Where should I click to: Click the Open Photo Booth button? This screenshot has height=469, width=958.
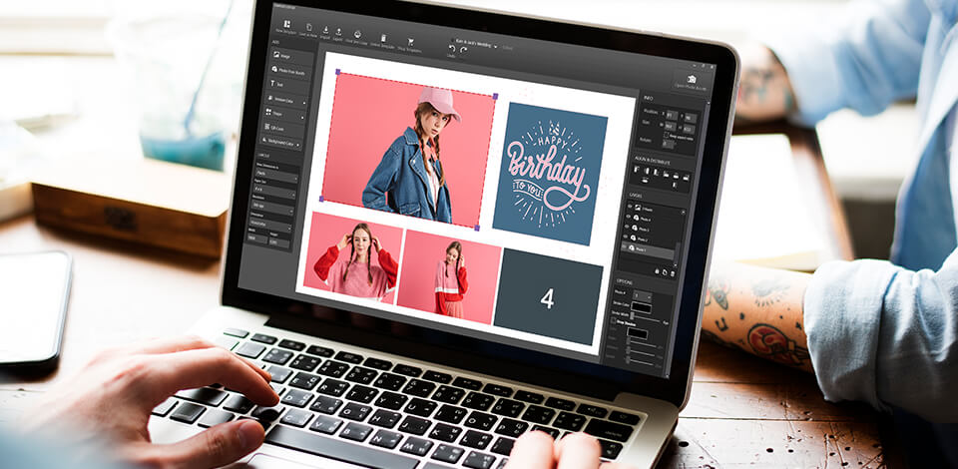click(691, 83)
